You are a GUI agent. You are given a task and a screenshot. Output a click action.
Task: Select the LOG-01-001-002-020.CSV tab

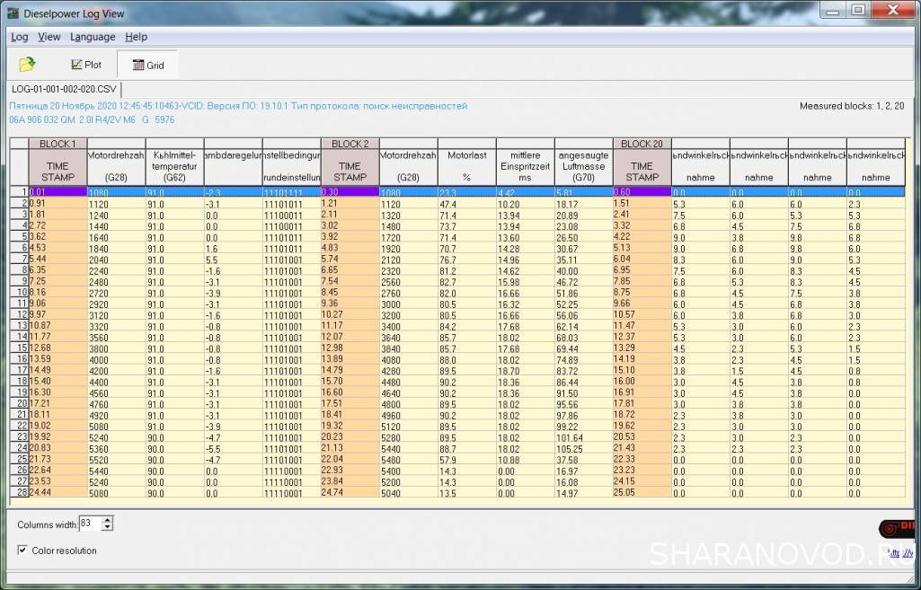pos(64,90)
